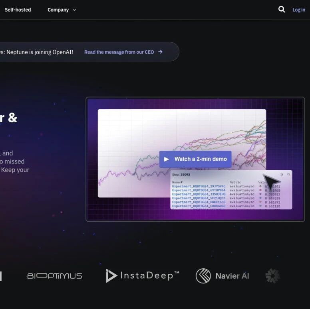
Task: Click the arrow icon after CEO message
Action: (161, 52)
